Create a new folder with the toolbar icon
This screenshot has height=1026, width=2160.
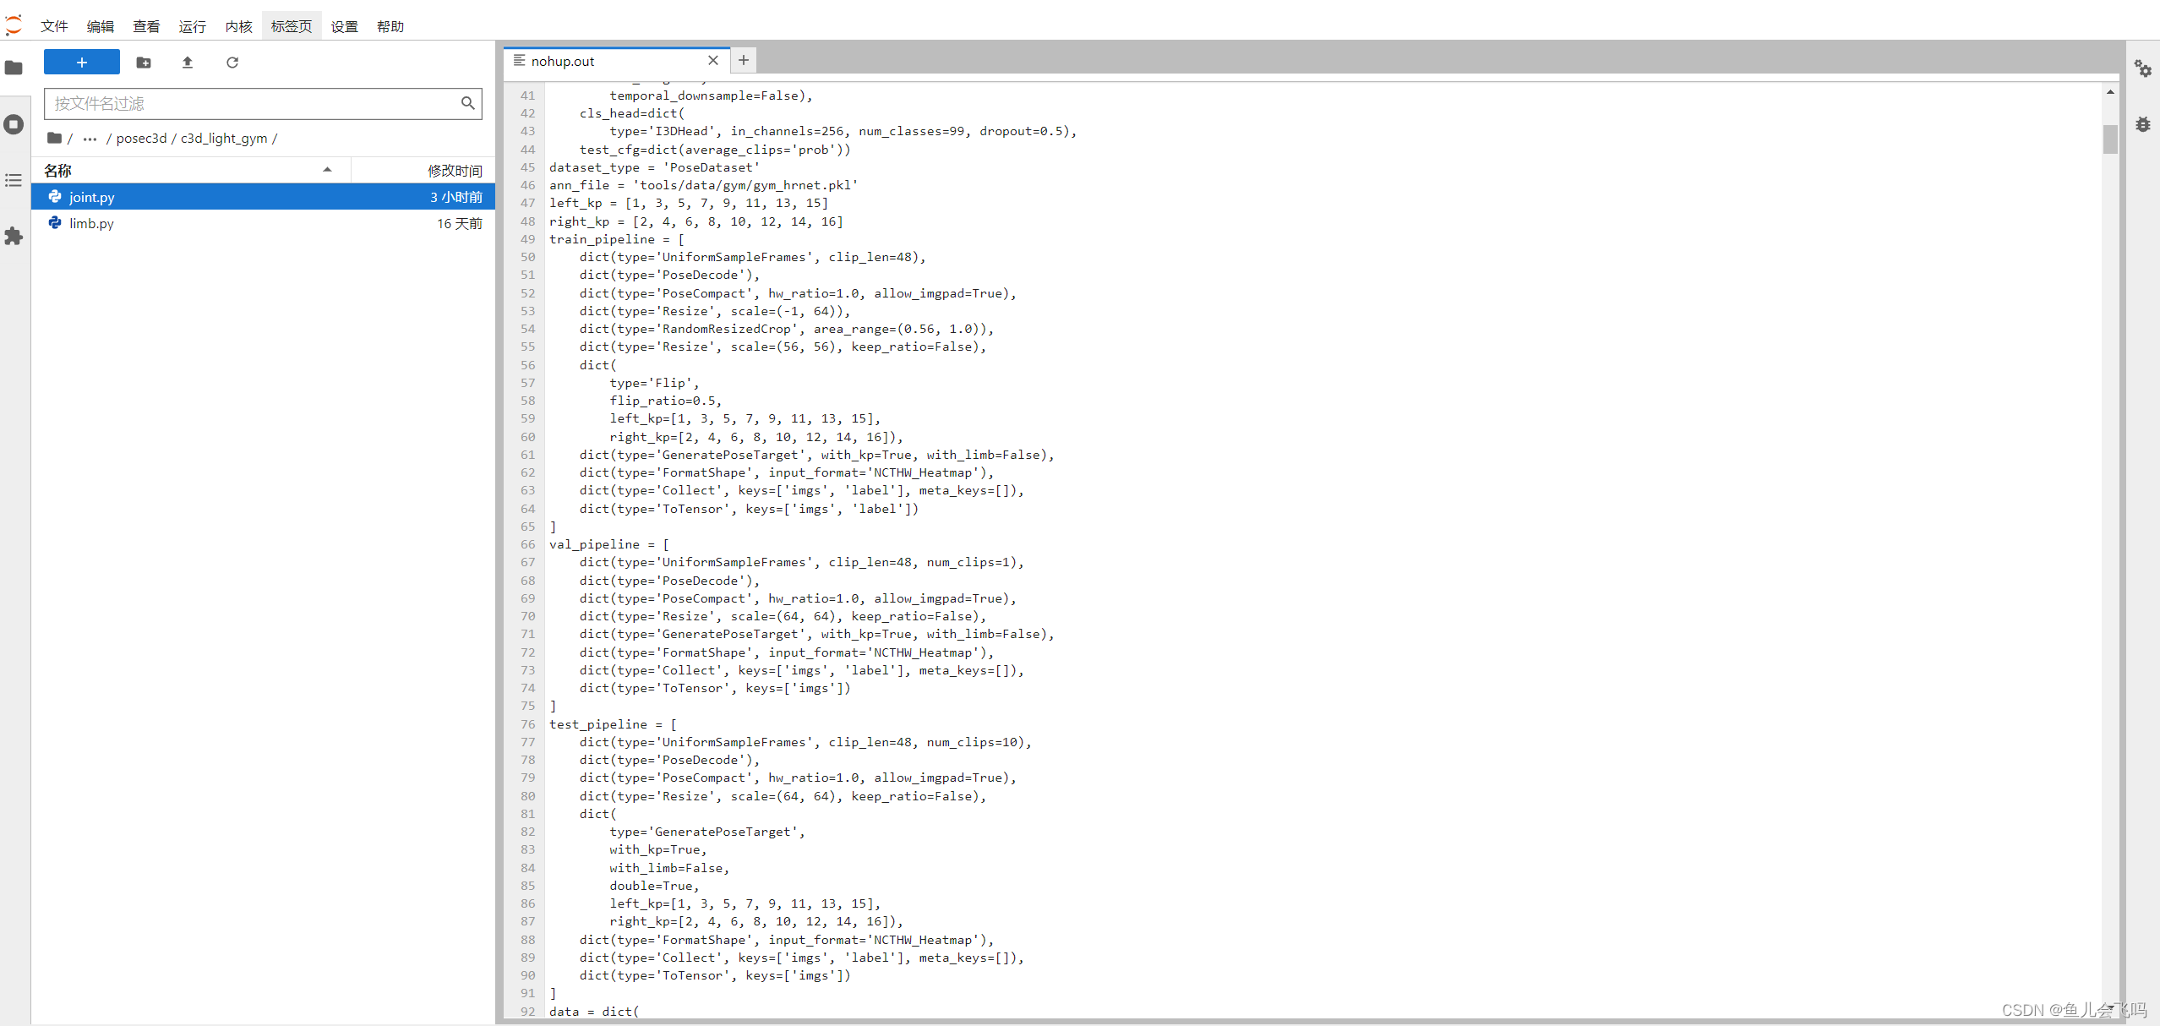tap(144, 62)
